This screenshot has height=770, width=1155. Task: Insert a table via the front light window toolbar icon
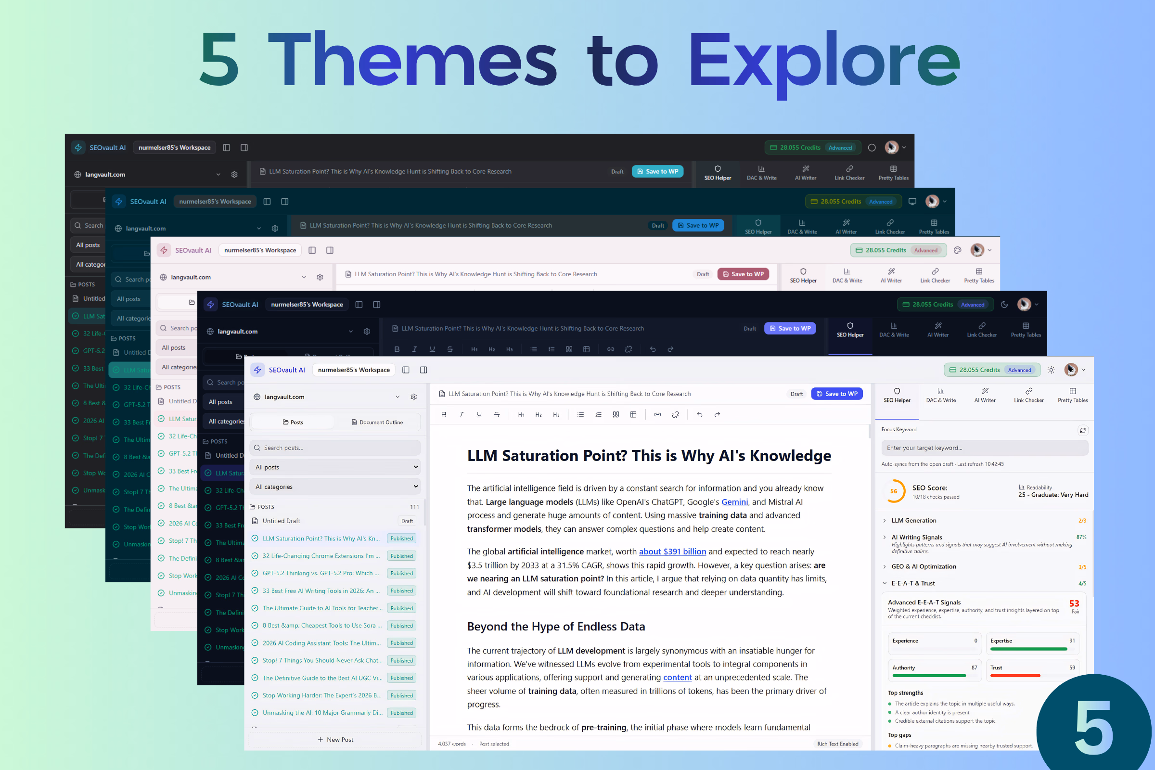pos(633,414)
